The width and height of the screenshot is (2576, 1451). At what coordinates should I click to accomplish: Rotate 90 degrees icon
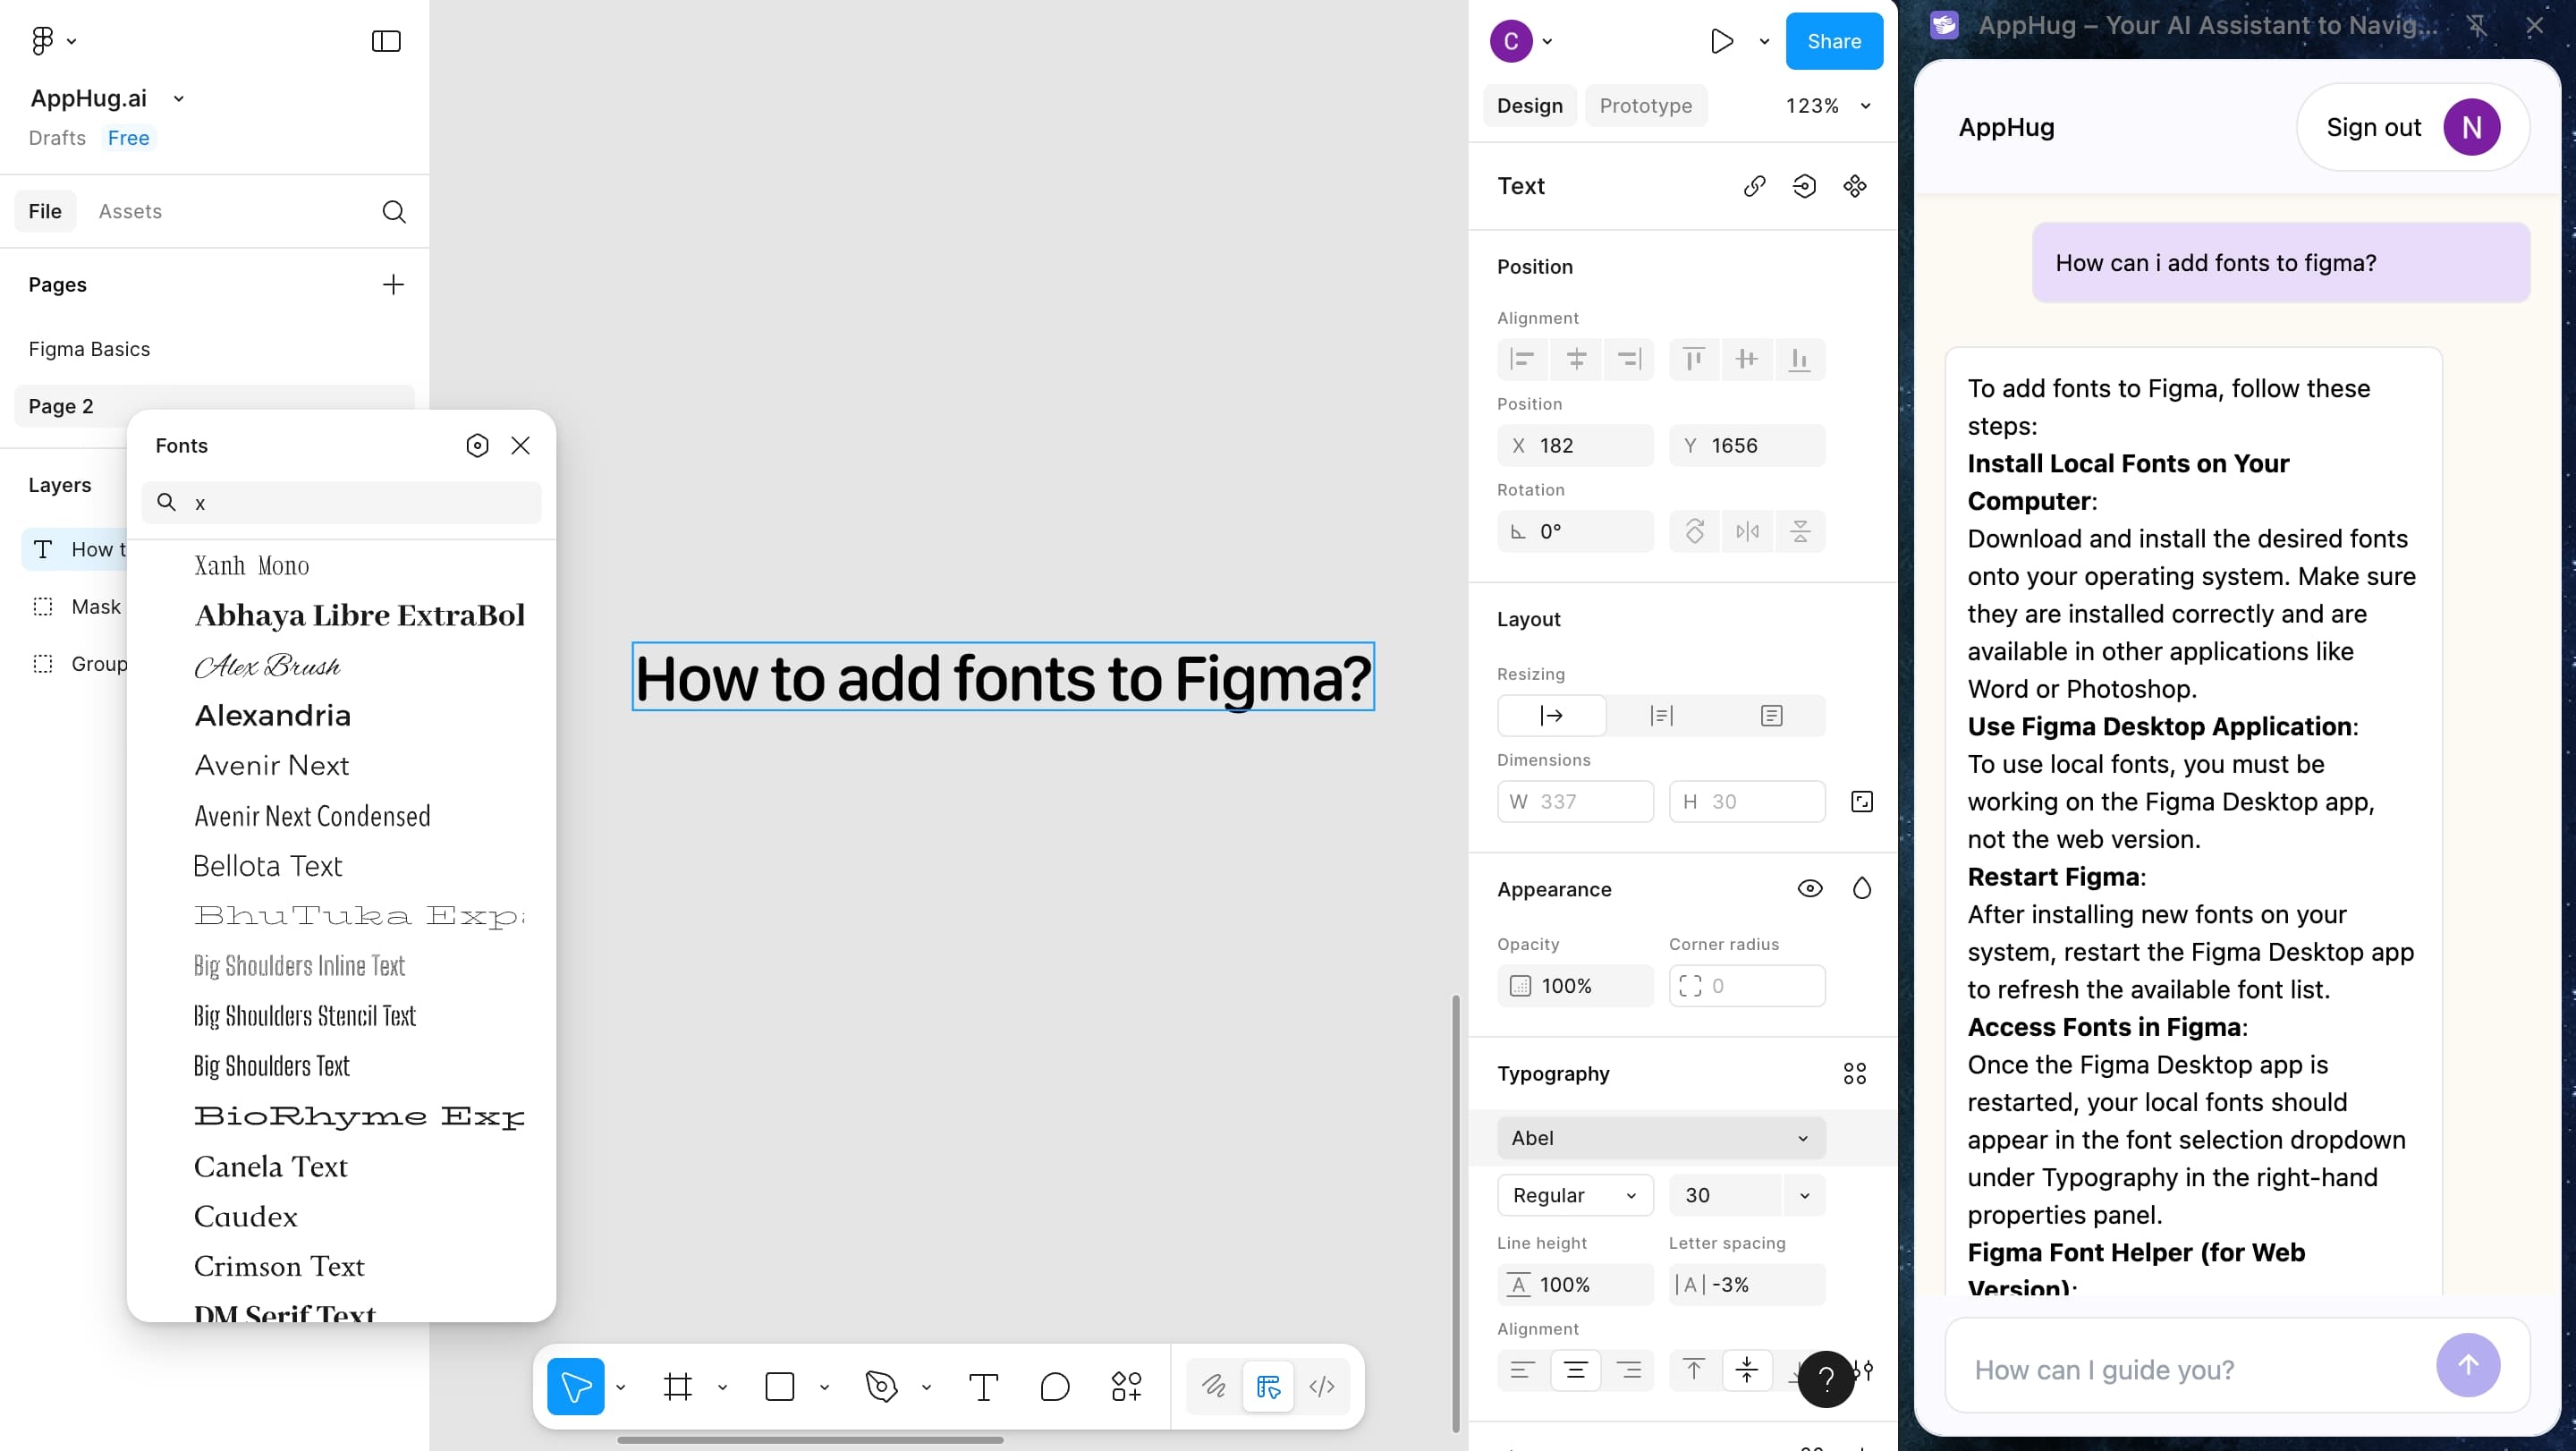pos(1694,531)
